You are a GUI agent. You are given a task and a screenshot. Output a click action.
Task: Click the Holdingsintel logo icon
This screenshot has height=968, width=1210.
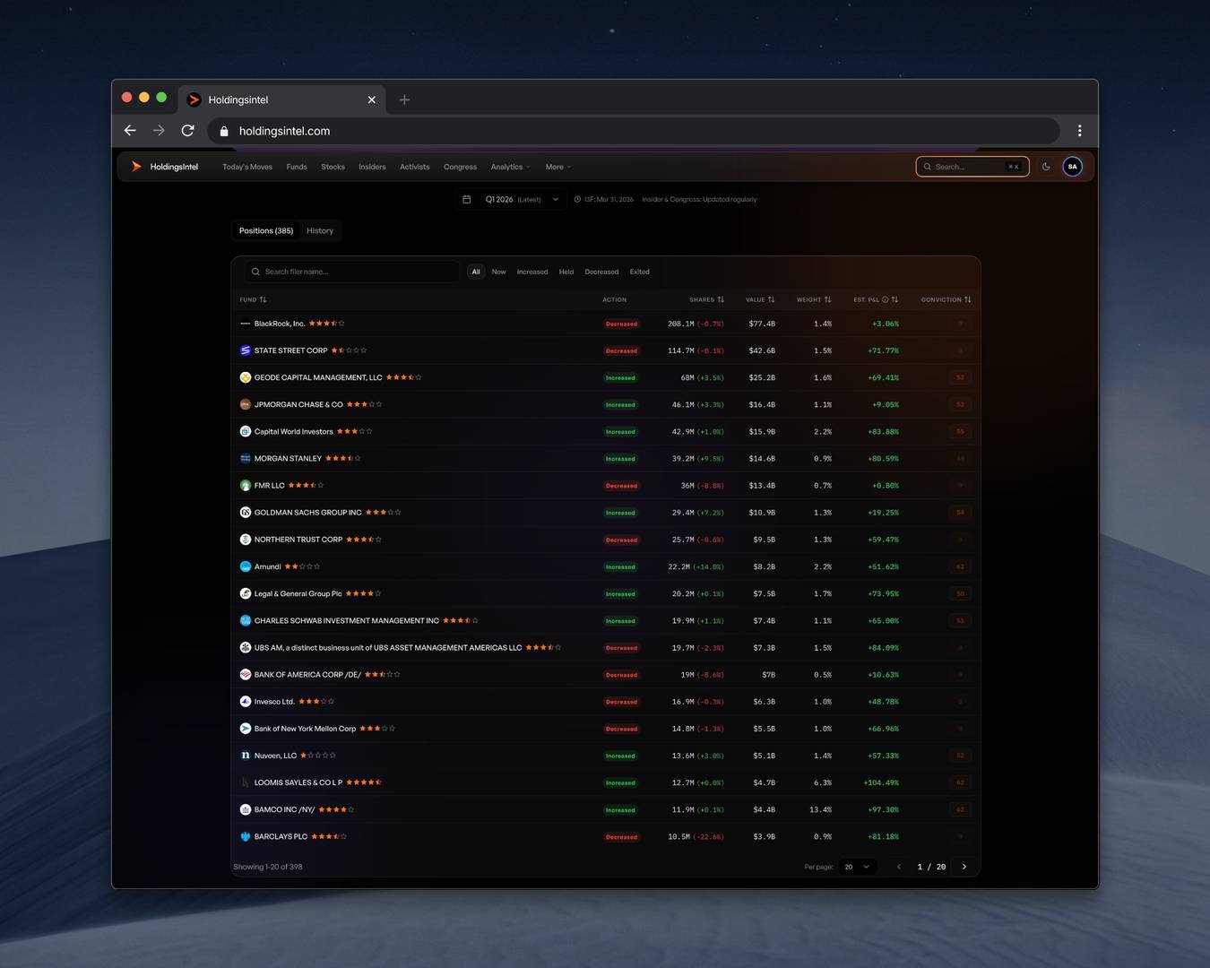(136, 167)
